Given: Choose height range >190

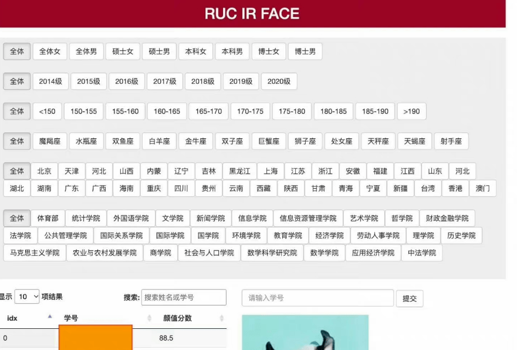Looking at the screenshot, I should [411, 111].
